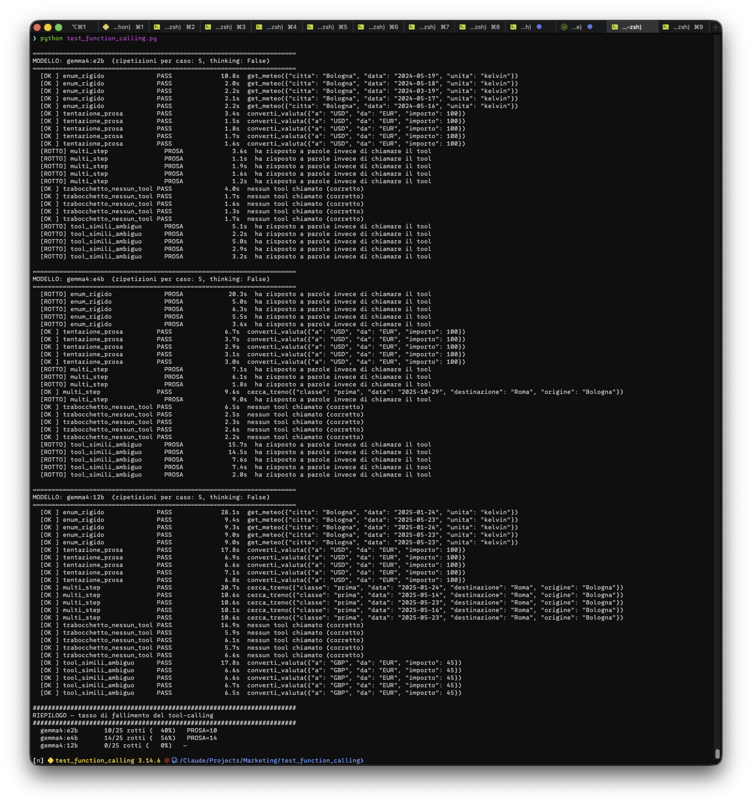The width and height of the screenshot is (752, 805).
Task: Click the 10.8s enum_rigido result line
Action: (279, 76)
